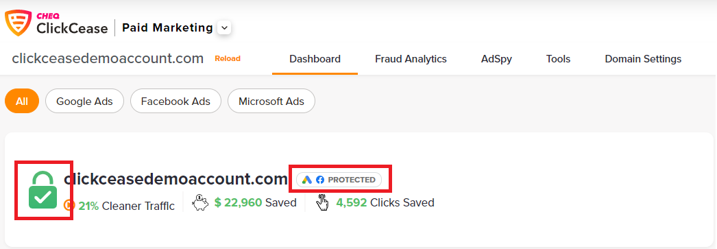
Task: Click the Google Ads logo in PROTECTED badge
Action: (307, 180)
